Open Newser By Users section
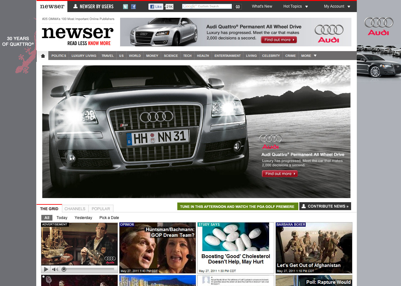The height and width of the screenshot is (286, 401). [93, 6]
